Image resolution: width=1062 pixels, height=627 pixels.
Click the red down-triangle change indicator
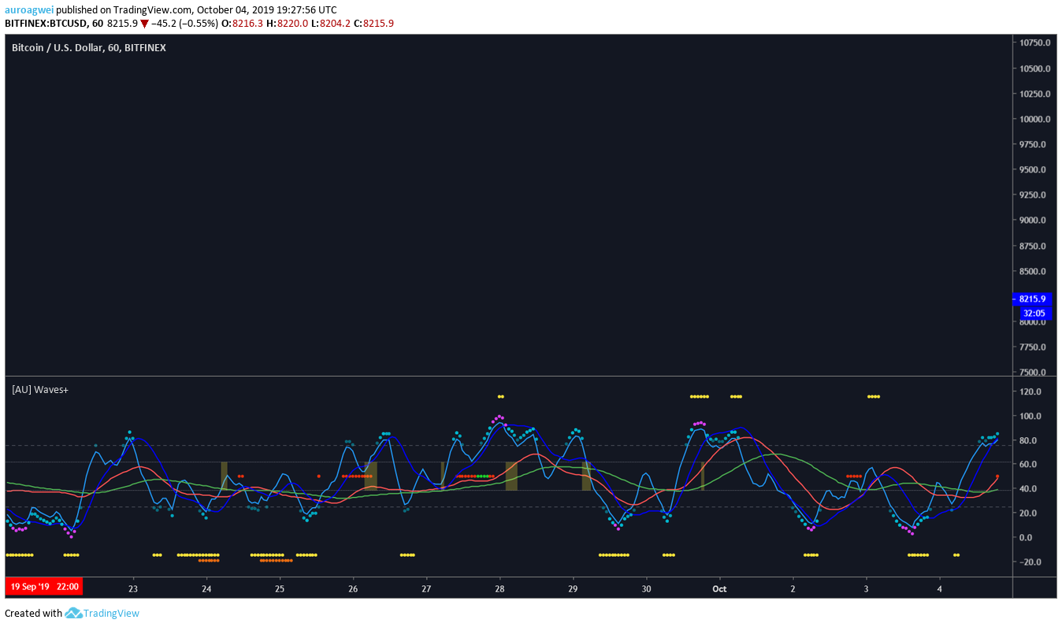(144, 24)
